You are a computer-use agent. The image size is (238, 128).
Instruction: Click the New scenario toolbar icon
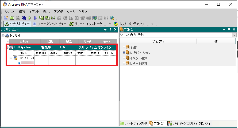click(x=6, y=18)
